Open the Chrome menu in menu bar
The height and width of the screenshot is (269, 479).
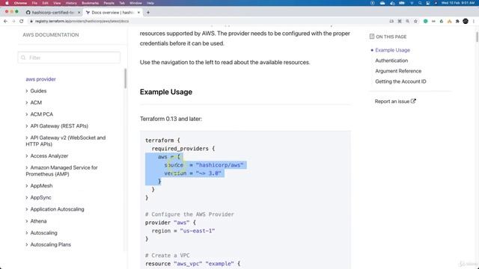tap(20, 3)
